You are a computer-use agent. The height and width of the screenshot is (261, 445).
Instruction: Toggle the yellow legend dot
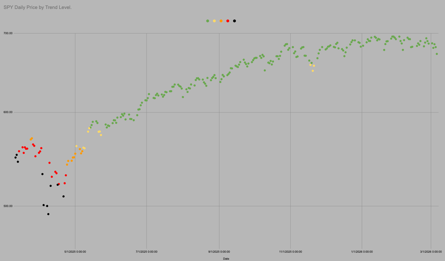(214, 21)
